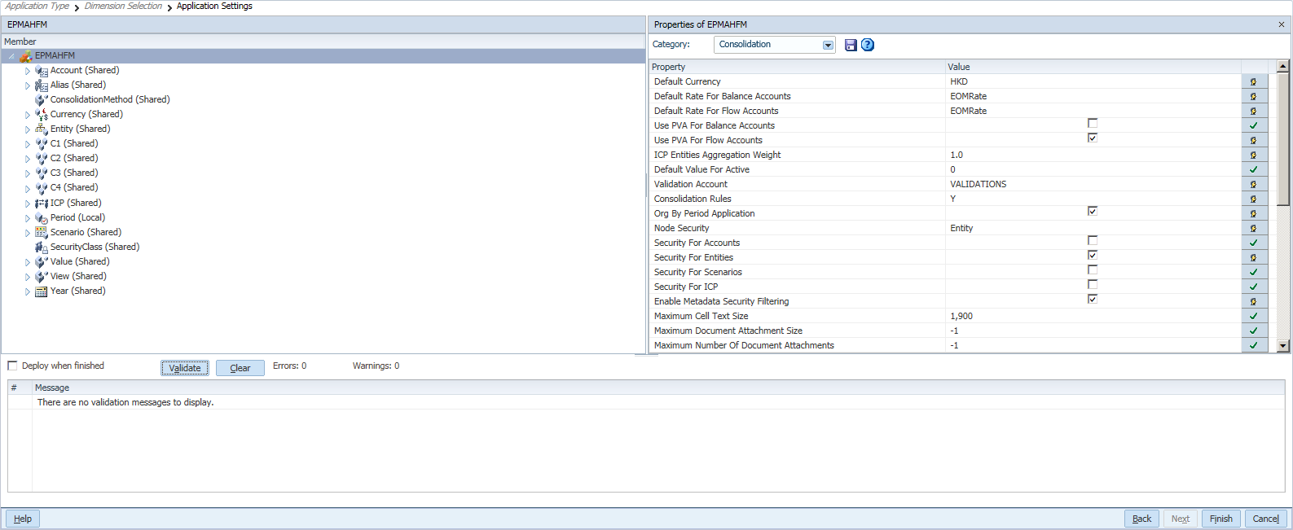Check Deploy when finished
Screen dimensions: 1293x530
click(x=12, y=366)
